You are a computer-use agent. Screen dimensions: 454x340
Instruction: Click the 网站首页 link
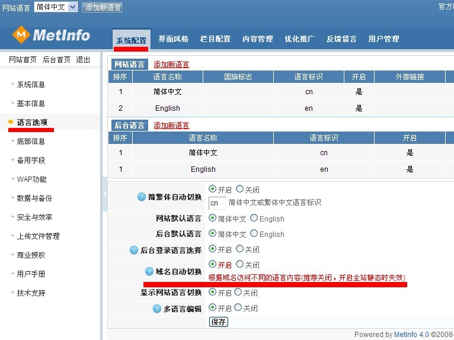coord(23,60)
